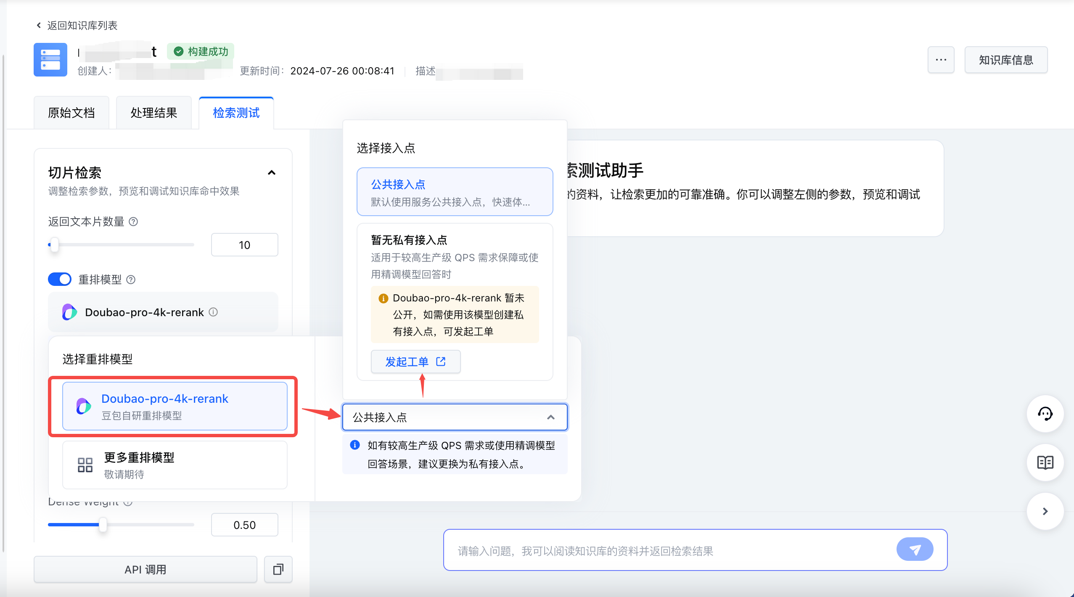Collapse the 公共接入点 dropdown
Screen dimensions: 1074x597
click(x=551, y=417)
